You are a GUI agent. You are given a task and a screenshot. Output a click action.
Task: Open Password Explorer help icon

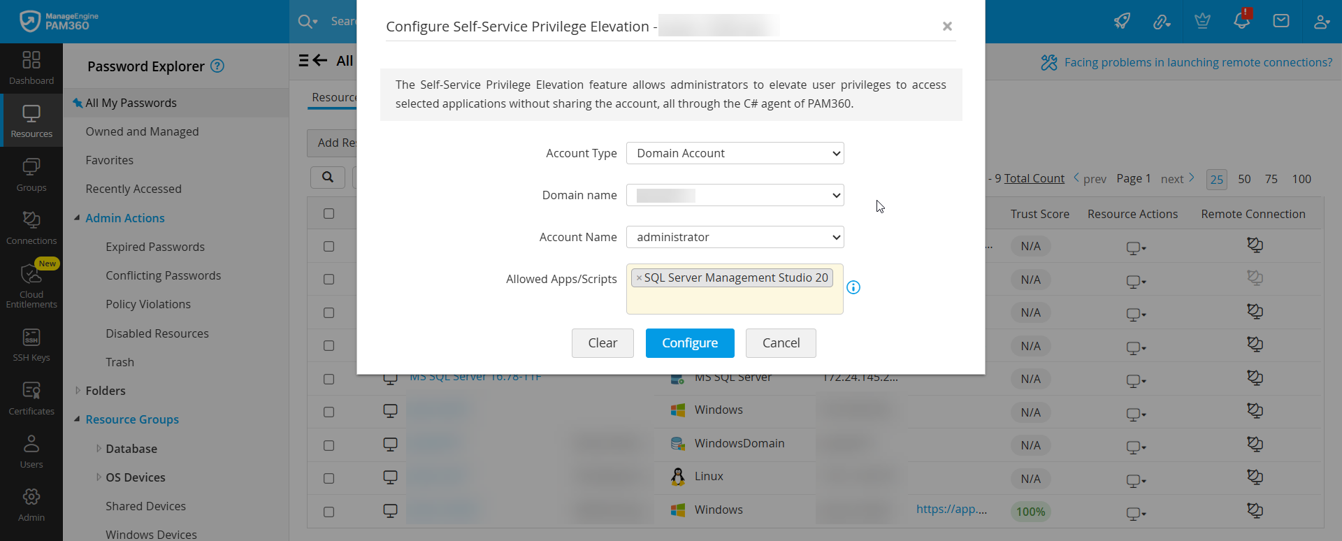pos(217,66)
